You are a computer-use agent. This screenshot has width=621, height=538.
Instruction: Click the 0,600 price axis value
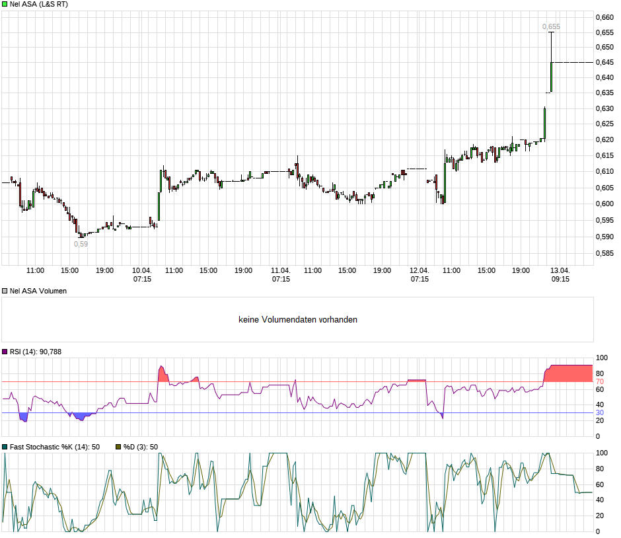(604, 204)
